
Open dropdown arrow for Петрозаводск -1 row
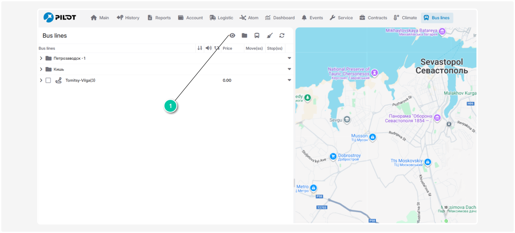(289, 58)
